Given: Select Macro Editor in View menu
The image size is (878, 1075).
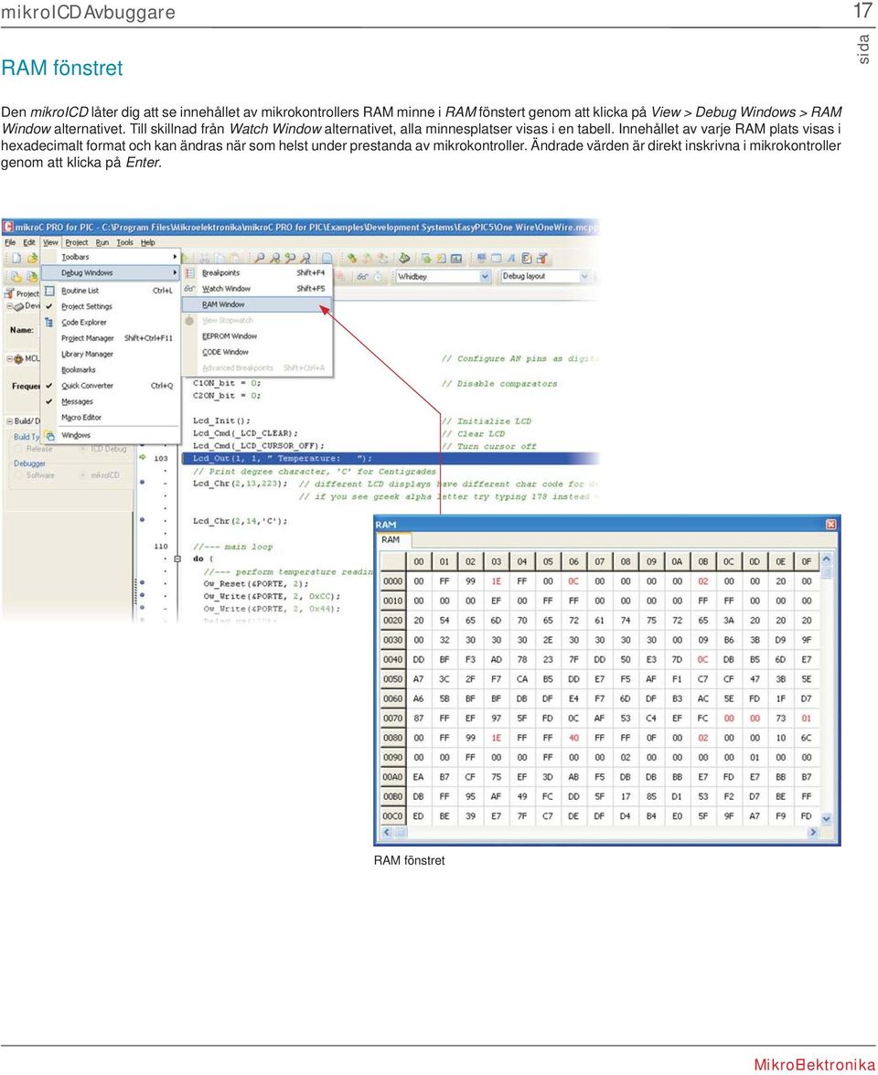Looking at the screenshot, I should pyautogui.click(x=110, y=417).
